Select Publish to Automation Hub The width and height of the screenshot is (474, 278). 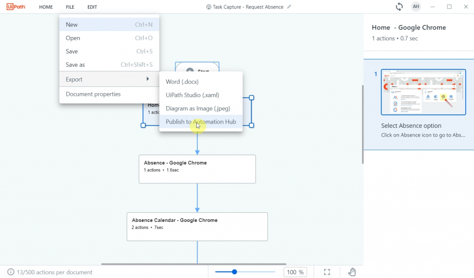click(x=201, y=121)
